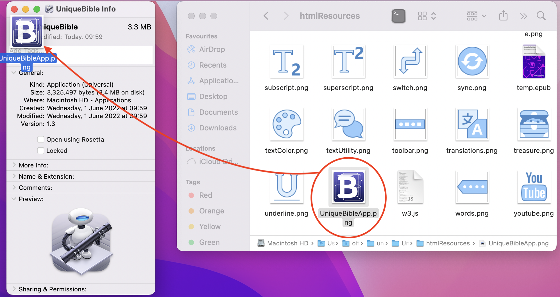Enable Open using Rosetta checkbox
The image size is (560, 297).
pos(41,139)
